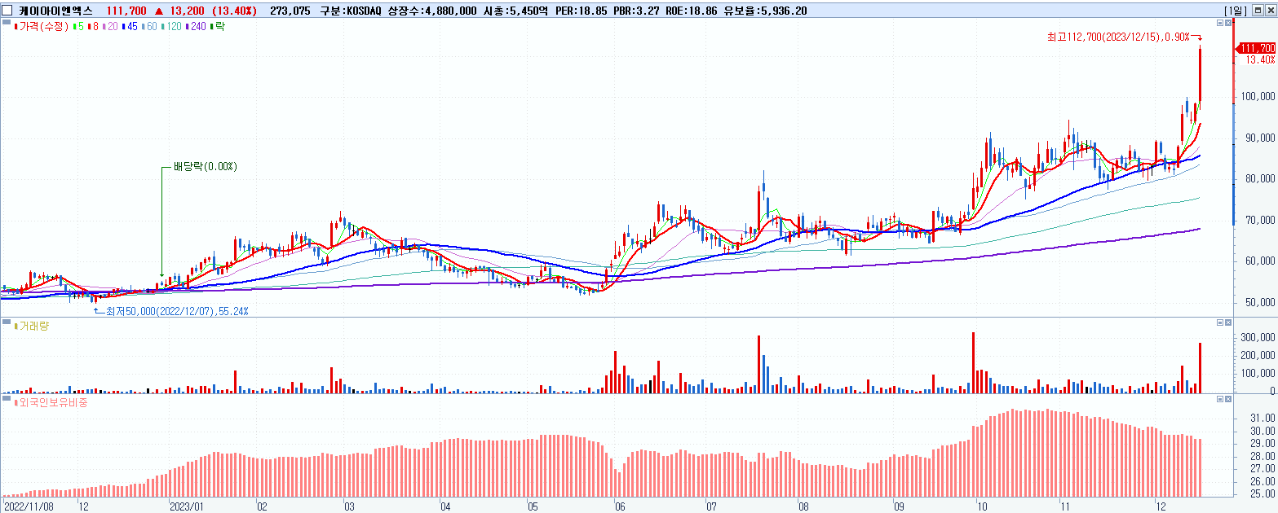The width and height of the screenshot is (1278, 513).
Task: Click the stock name 케이아이엔엑스
Action: [x=56, y=11]
